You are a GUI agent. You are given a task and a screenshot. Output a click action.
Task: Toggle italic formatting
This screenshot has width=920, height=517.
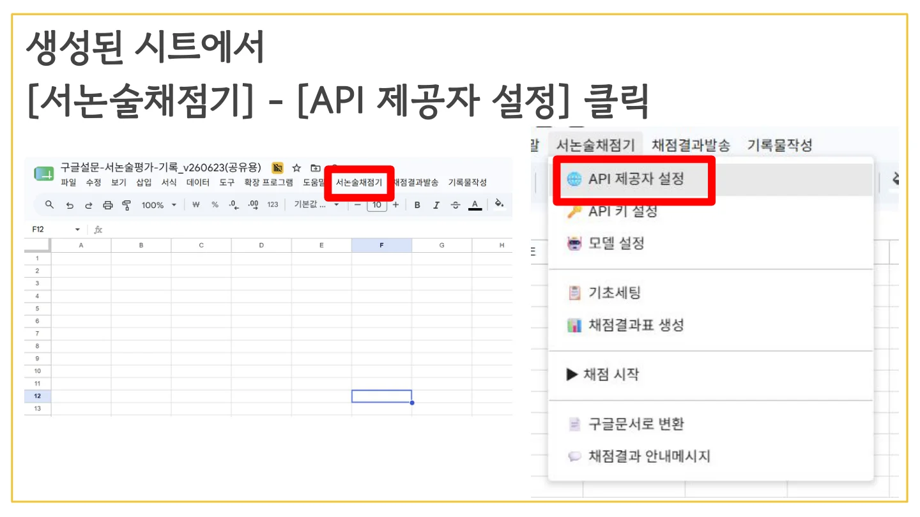[x=436, y=205]
